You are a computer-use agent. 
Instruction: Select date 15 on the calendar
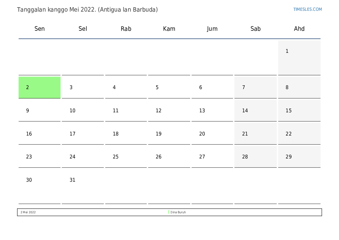[x=299, y=111]
